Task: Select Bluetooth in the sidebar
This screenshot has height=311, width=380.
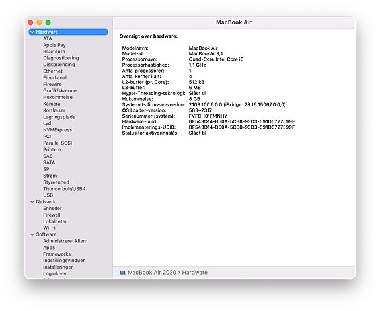Action: pyautogui.click(x=54, y=52)
